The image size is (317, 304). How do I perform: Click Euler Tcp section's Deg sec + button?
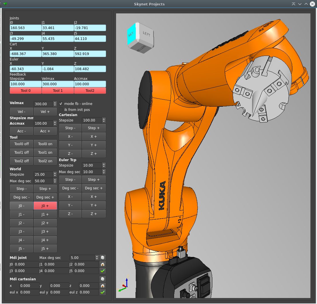[x=93, y=188]
